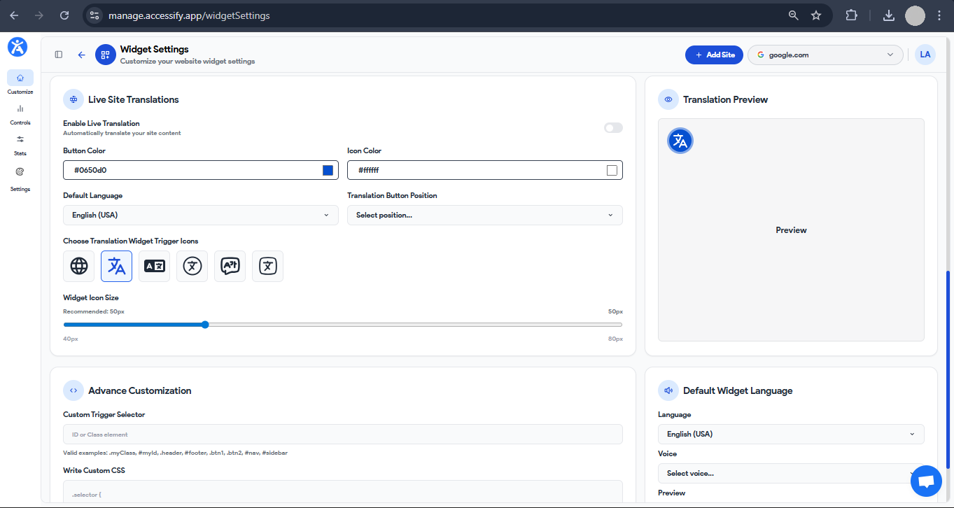
Task: Go to Settings in the left sidebar
Action: coord(20,178)
